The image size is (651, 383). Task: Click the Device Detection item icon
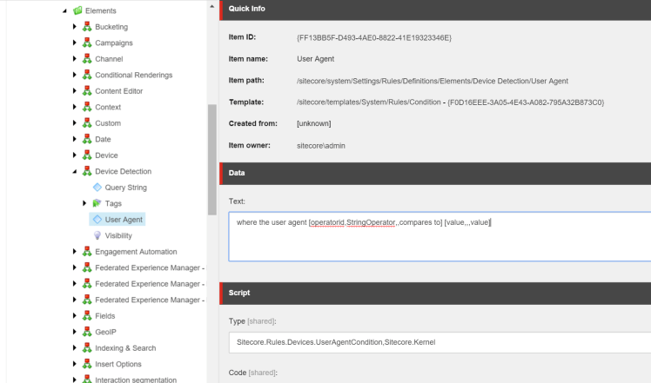87,172
